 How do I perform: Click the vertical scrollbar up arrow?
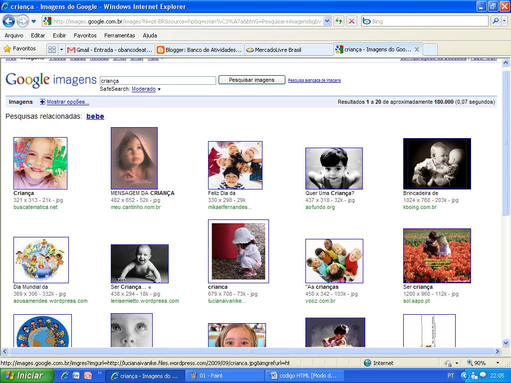[506, 62]
